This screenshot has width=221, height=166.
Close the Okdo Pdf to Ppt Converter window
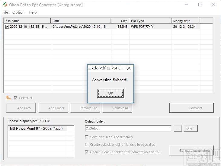[214, 5]
